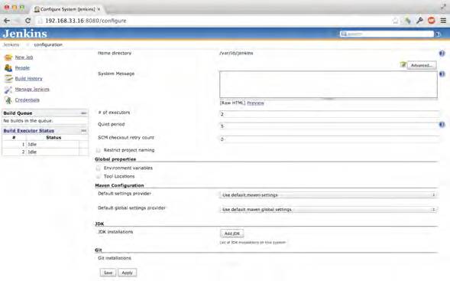Open Default settings provider dropdown

328,195
